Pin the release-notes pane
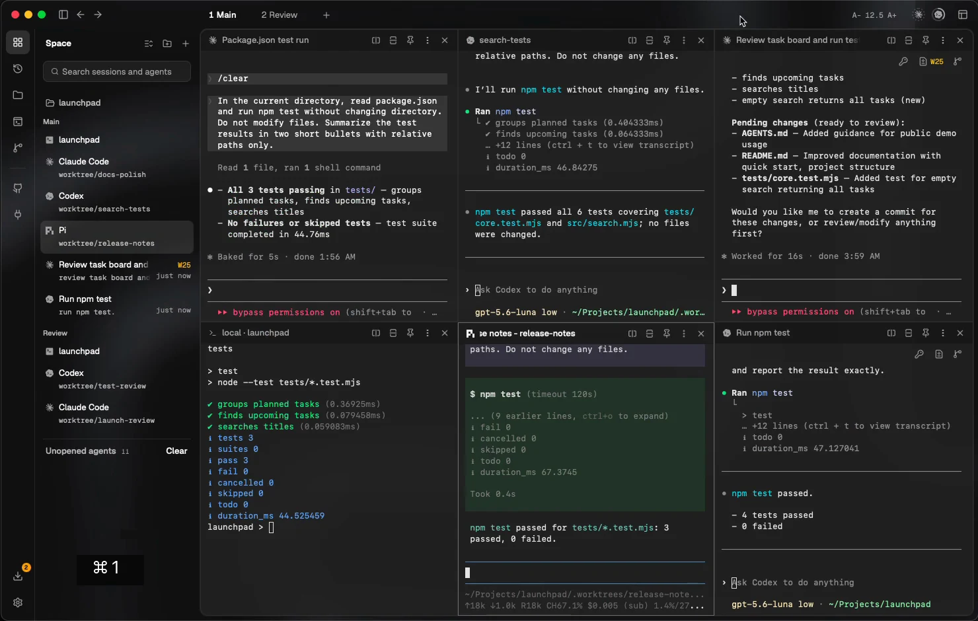The image size is (978, 621). (x=667, y=334)
